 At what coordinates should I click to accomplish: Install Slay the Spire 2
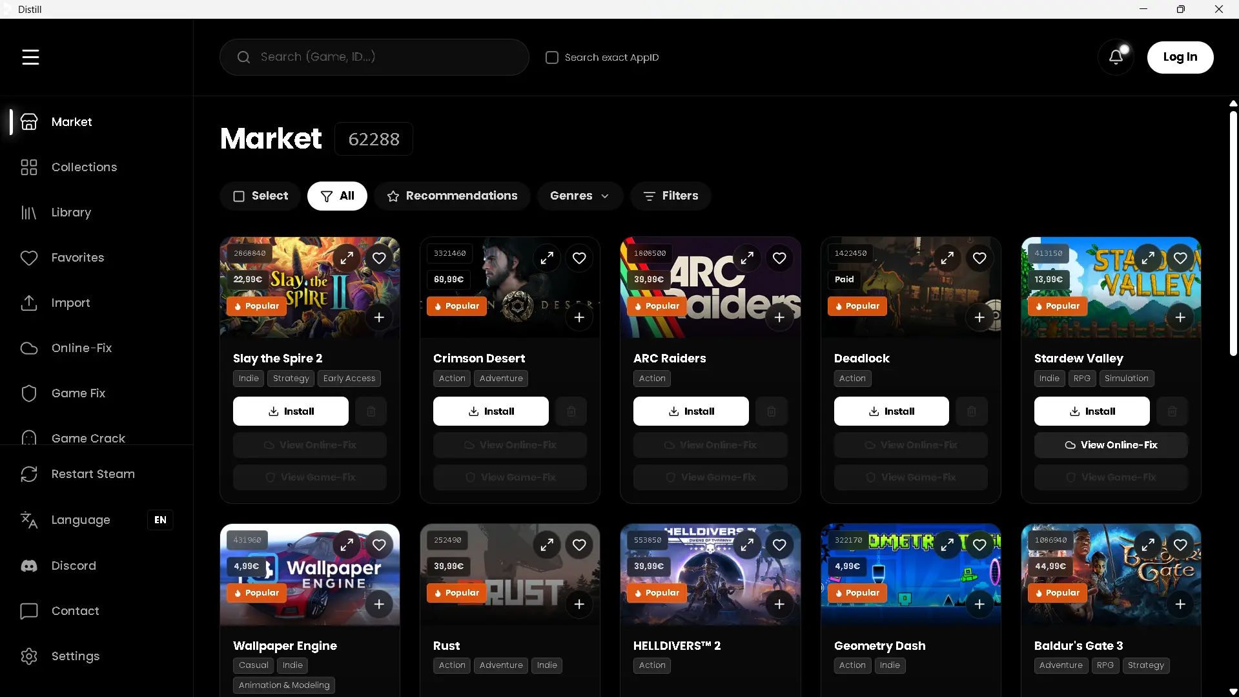(x=291, y=411)
